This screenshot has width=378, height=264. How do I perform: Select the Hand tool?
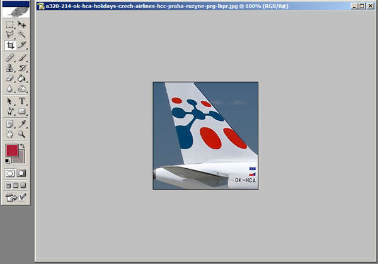point(9,134)
